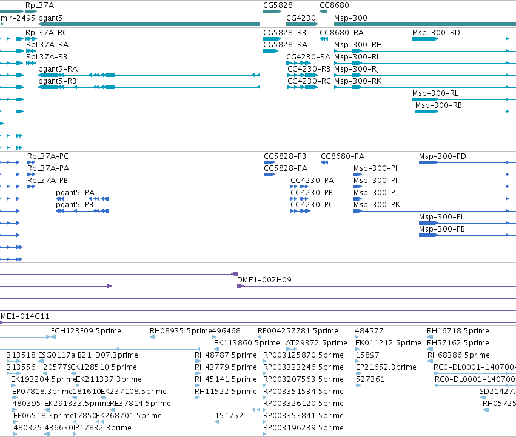Click the CG4230-PA protein label
The height and width of the screenshot is (437, 516).
pyautogui.click(x=312, y=181)
